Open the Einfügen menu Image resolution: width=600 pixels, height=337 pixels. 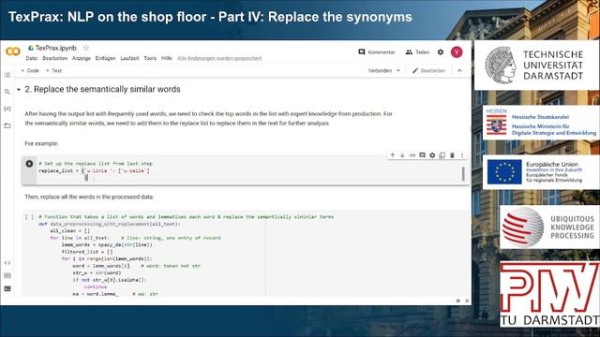tap(105, 58)
